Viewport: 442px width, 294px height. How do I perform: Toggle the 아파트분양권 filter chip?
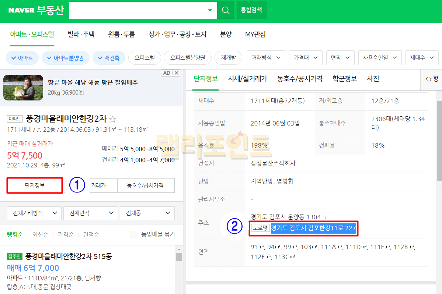65,58
